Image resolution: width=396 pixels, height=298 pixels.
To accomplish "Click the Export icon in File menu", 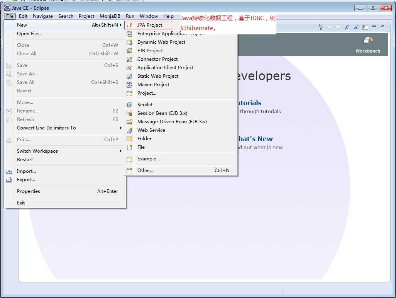I will (x=9, y=180).
